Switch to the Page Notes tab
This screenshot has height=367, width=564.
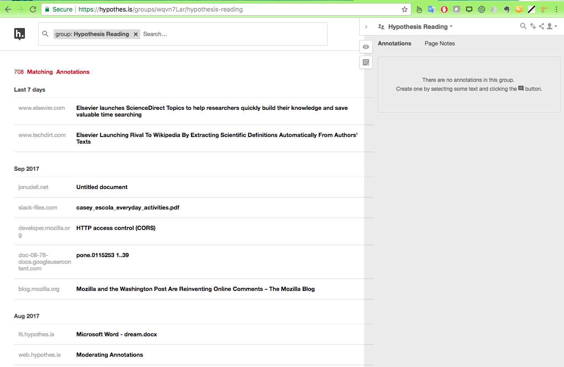pyautogui.click(x=440, y=44)
